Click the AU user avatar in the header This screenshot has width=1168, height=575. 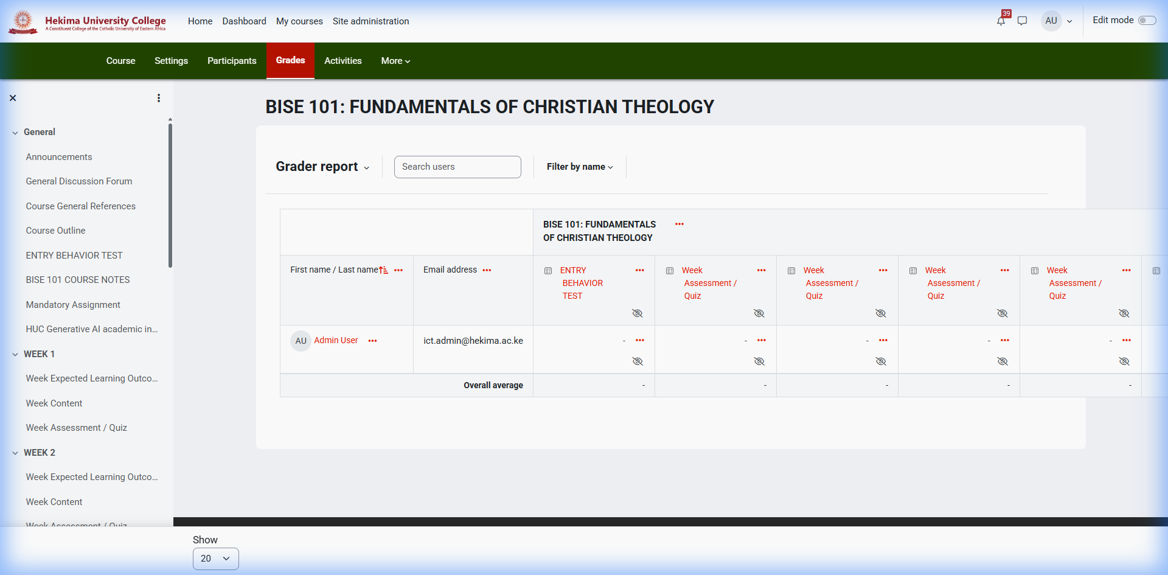point(1051,21)
